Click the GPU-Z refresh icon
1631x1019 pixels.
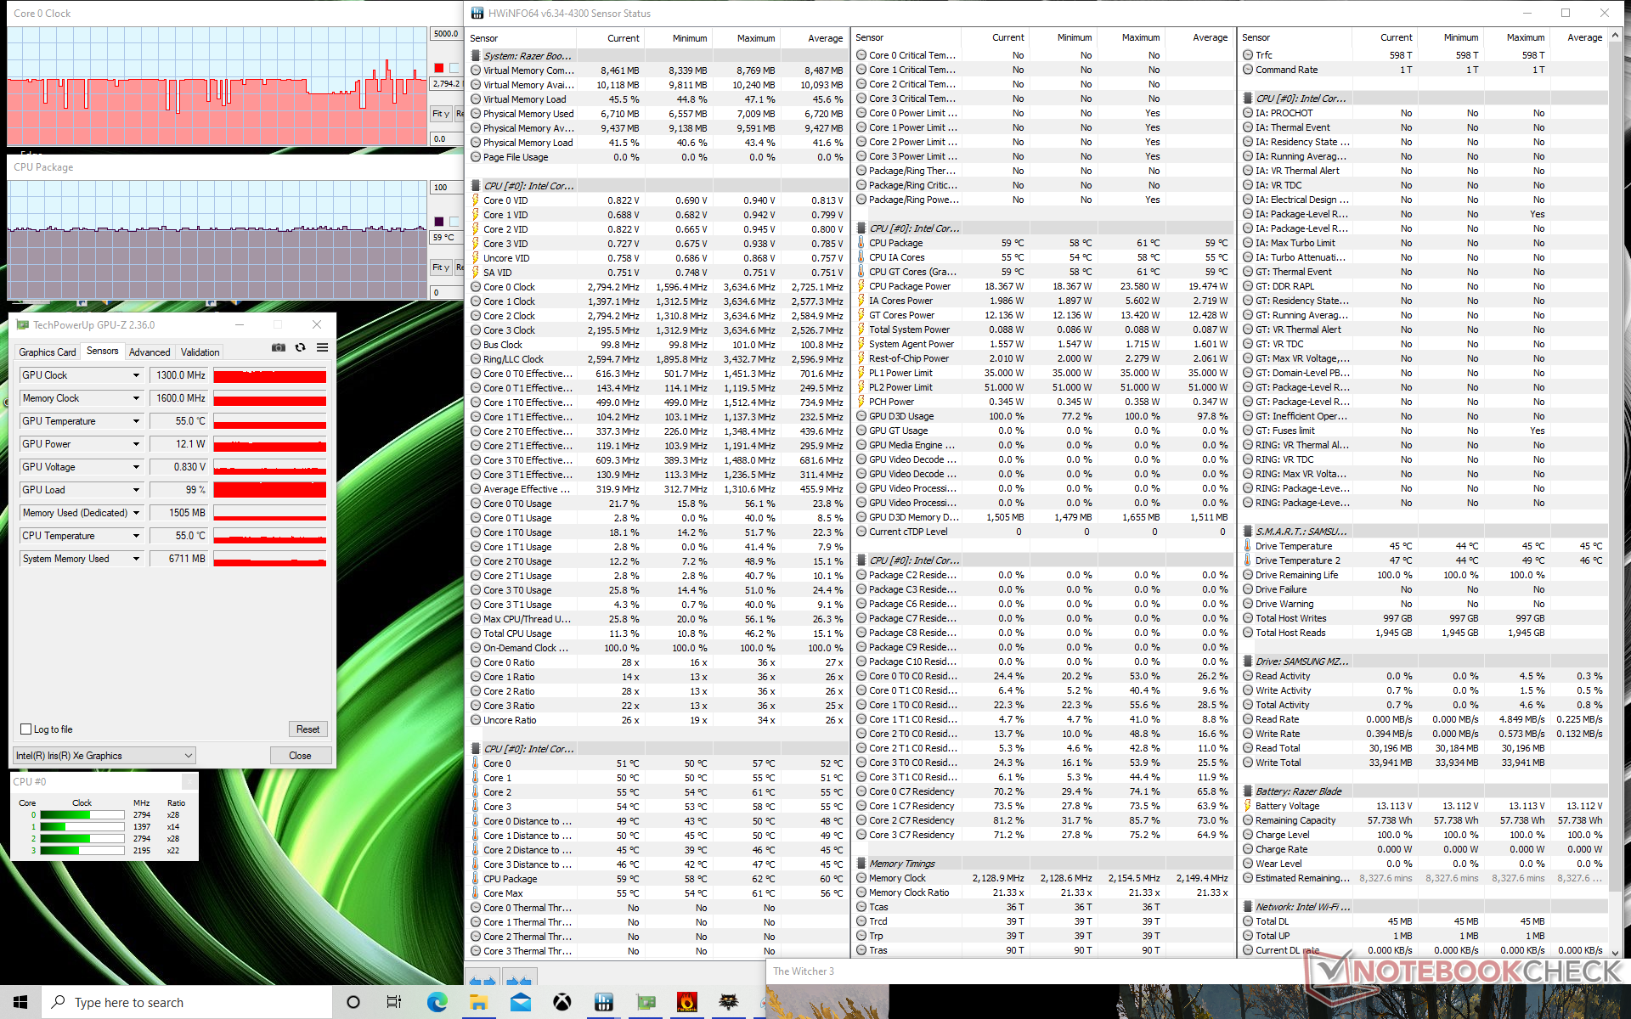[300, 347]
